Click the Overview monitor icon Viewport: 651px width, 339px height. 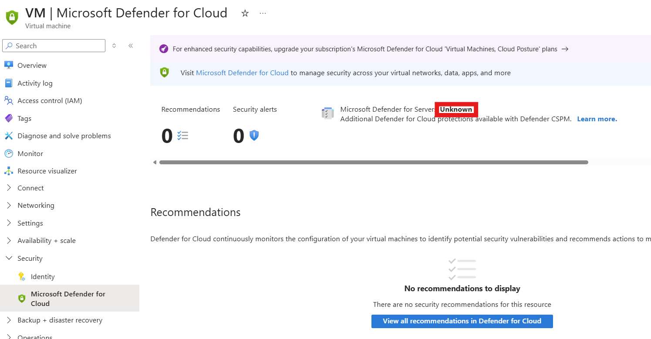tap(9, 65)
